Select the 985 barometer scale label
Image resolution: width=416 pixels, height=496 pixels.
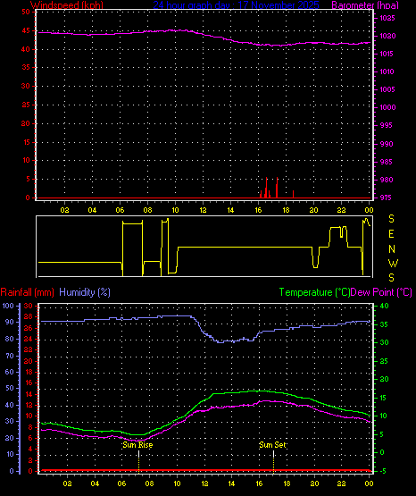pyautogui.click(x=387, y=162)
